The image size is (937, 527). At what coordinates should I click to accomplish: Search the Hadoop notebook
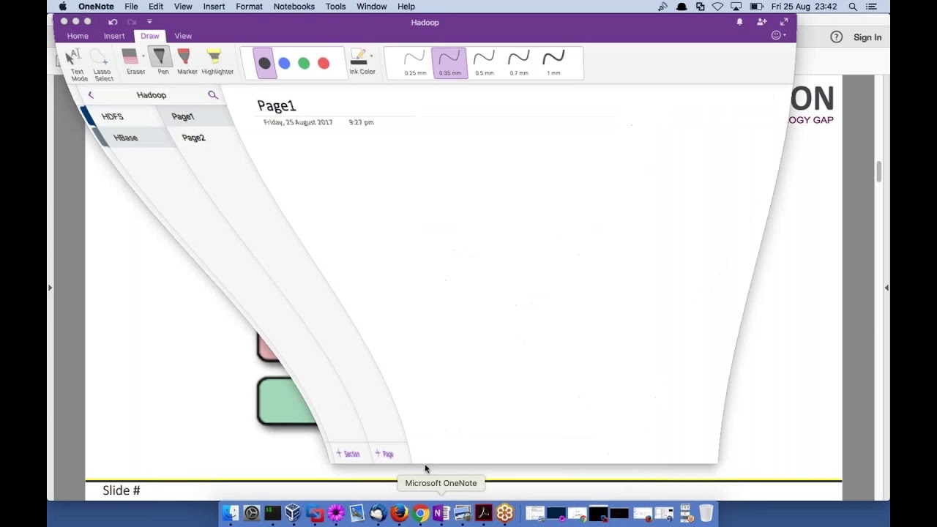(x=213, y=95)
